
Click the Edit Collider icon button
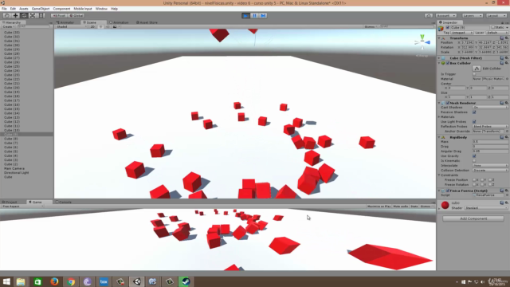coord(477,69)
